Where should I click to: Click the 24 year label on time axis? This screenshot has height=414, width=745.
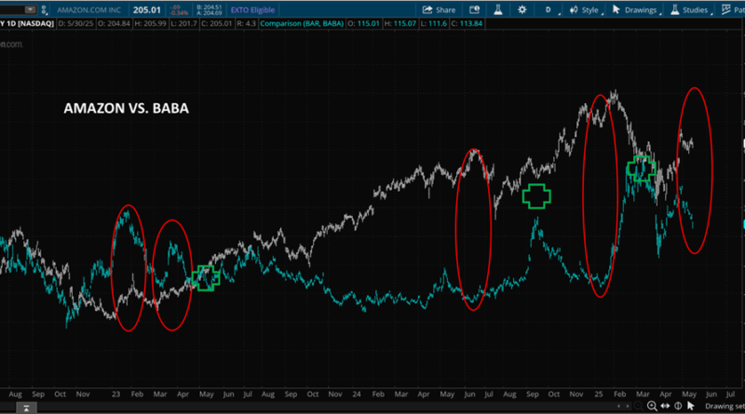click(x=357, y=394)
